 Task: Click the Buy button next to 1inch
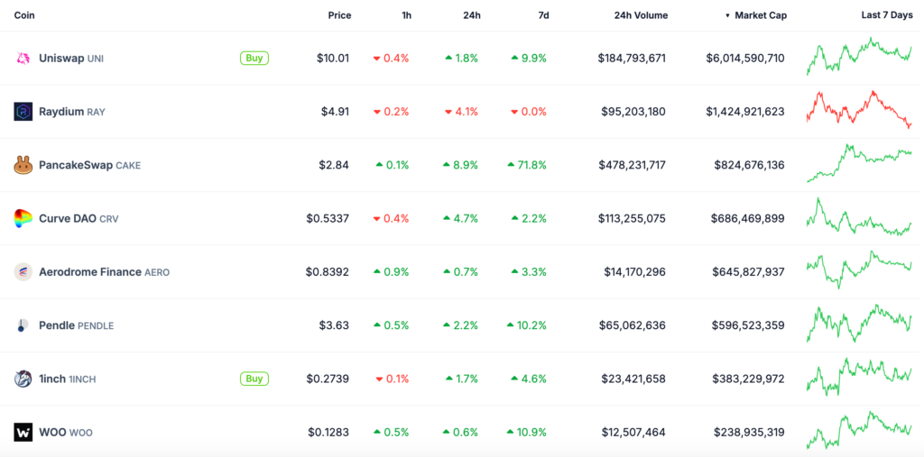coord(254,378)
